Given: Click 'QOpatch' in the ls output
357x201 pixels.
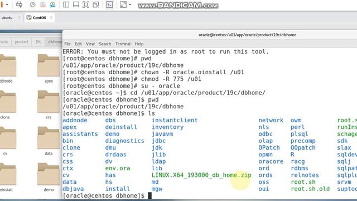Looking at the screenshot, I should pos(303,147).
